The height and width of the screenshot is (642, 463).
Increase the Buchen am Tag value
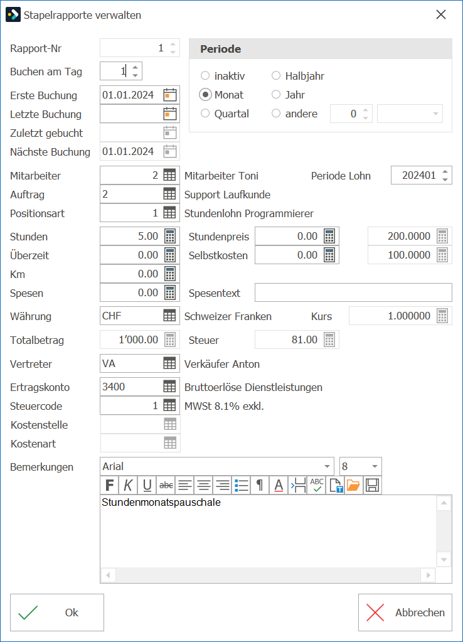pos(136,67)
